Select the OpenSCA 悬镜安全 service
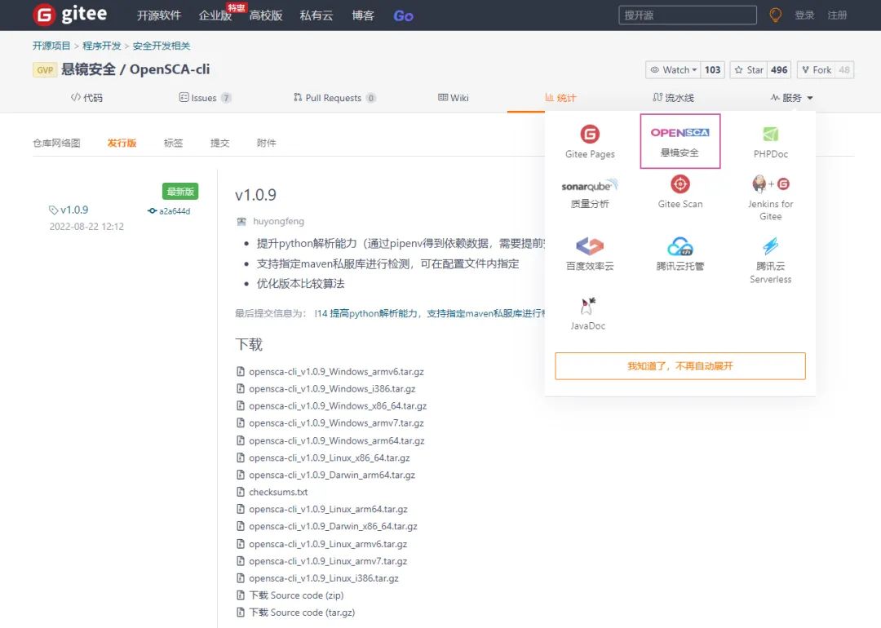The width and height of the screenshot is (881, 628). [x=680, y=140]
